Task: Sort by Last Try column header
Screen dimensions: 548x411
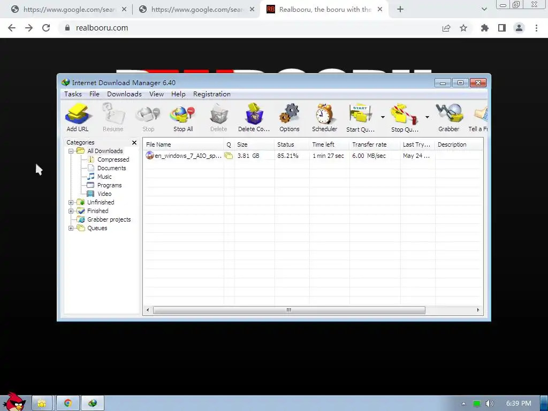Action: coord(417,144)
